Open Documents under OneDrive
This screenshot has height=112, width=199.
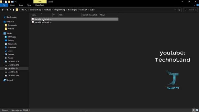tap(12, 25)
